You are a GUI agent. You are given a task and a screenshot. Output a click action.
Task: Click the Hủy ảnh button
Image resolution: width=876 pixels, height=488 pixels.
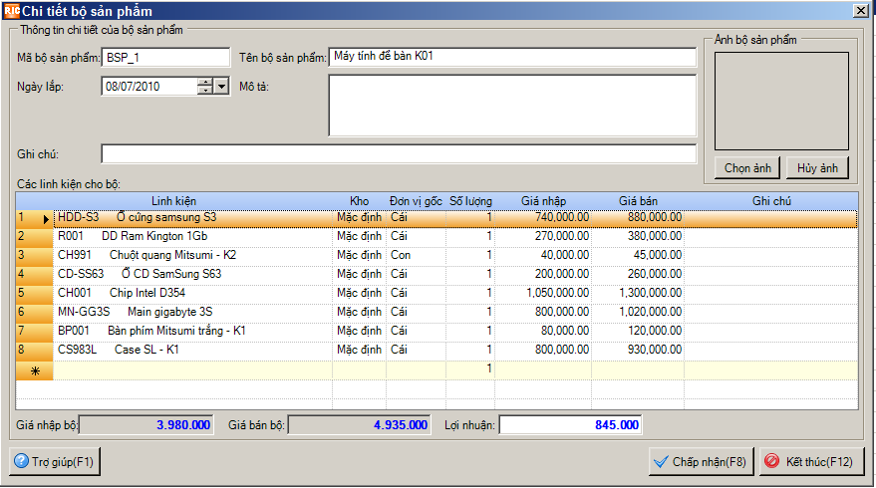tap(817, 168)
